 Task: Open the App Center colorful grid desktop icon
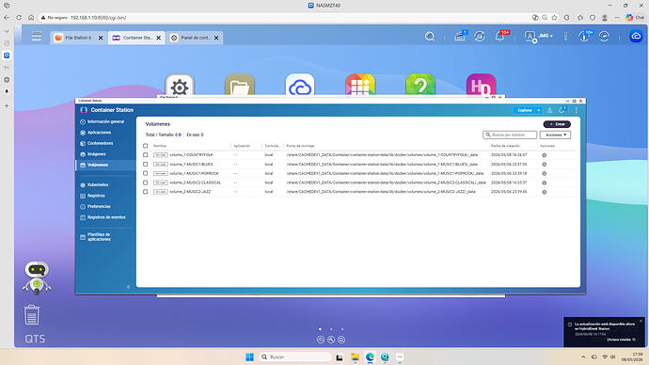360,86
